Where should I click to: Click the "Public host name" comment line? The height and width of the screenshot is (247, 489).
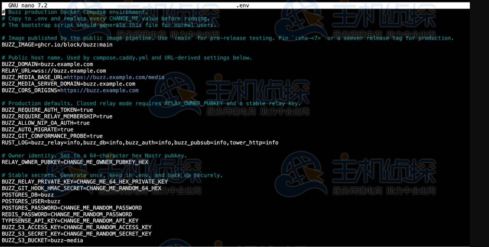[x=127, y=58]
